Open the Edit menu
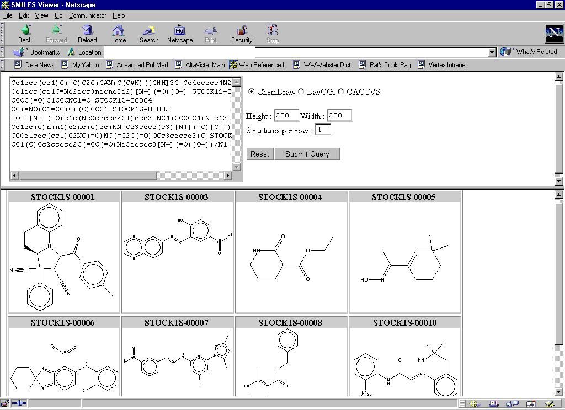565x410 pixels. click(24, 15)
